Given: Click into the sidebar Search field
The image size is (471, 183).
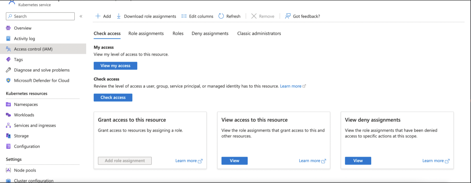Looking at the screenshot, I should 40,16.
